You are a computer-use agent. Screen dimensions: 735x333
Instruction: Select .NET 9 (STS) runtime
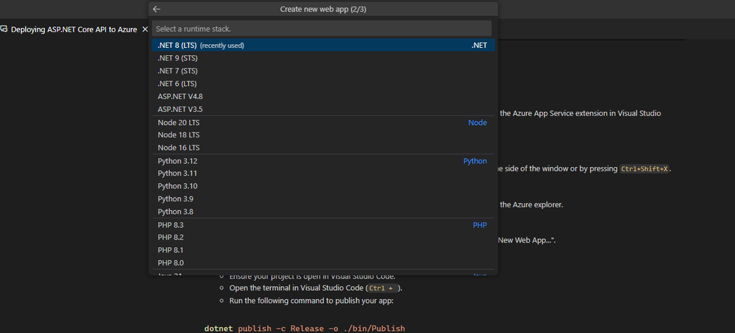coord(324,59)
